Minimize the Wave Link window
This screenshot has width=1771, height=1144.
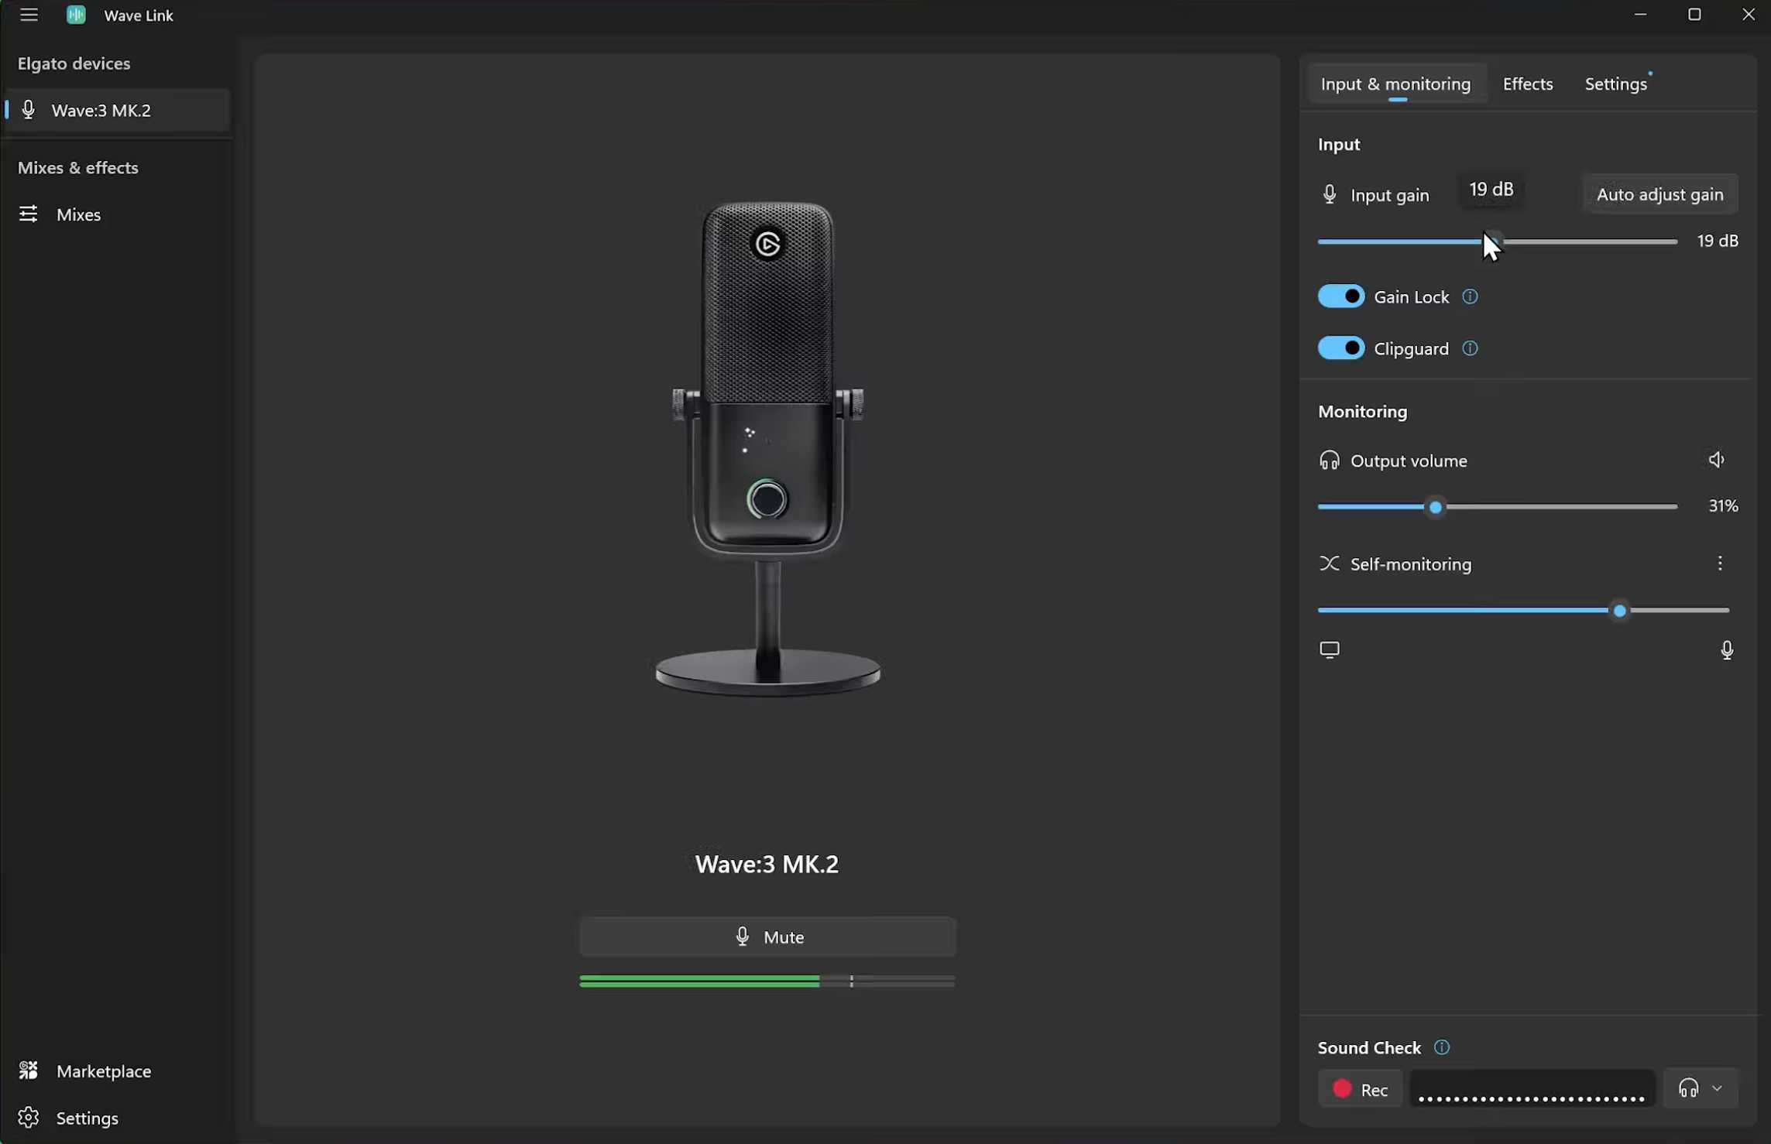pos(1640,15)
